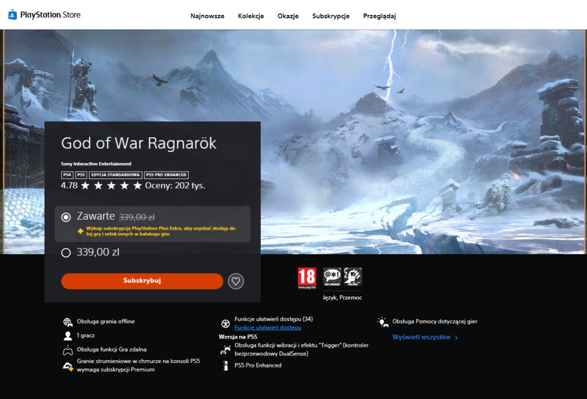Click the bad language descriptor icon
This screenshot has height=399, width=587.
332,277
